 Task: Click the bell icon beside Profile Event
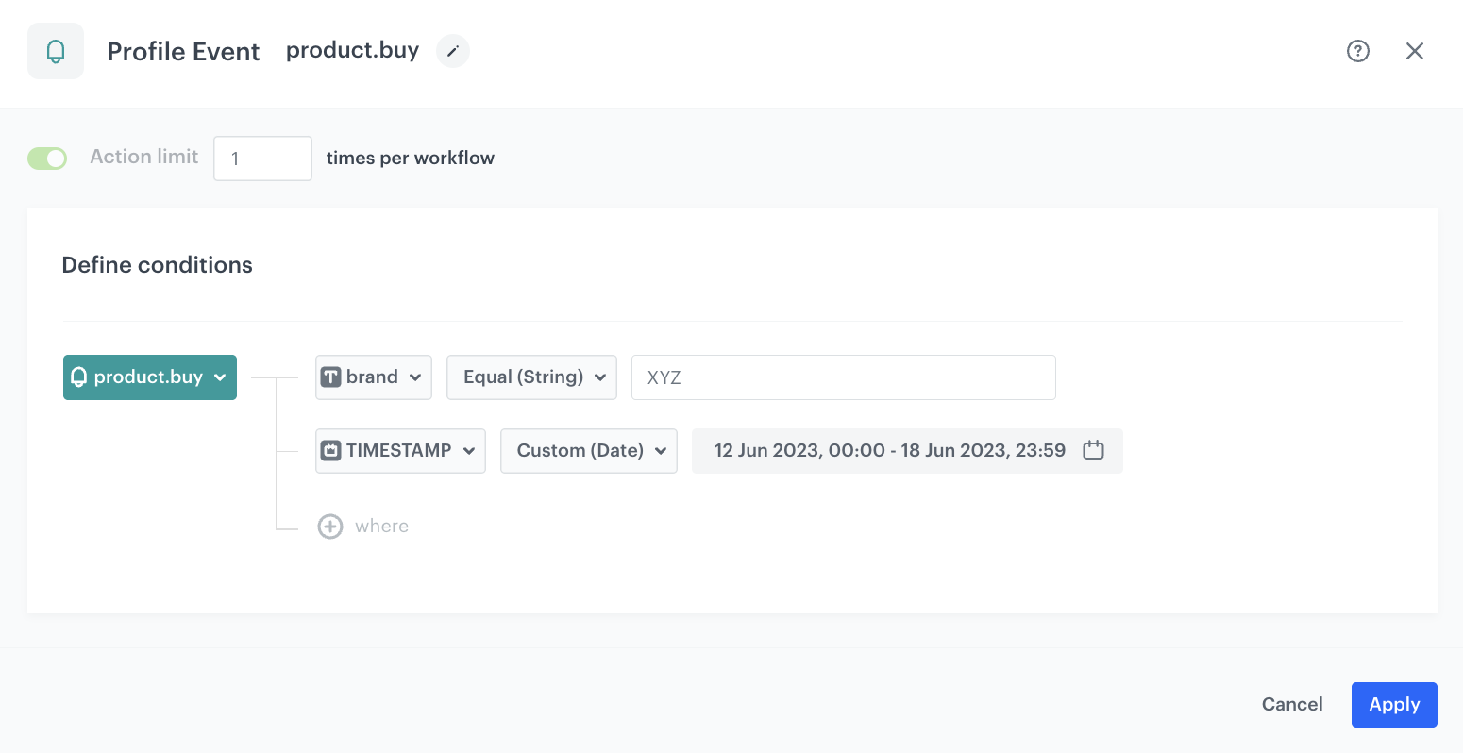56,51
